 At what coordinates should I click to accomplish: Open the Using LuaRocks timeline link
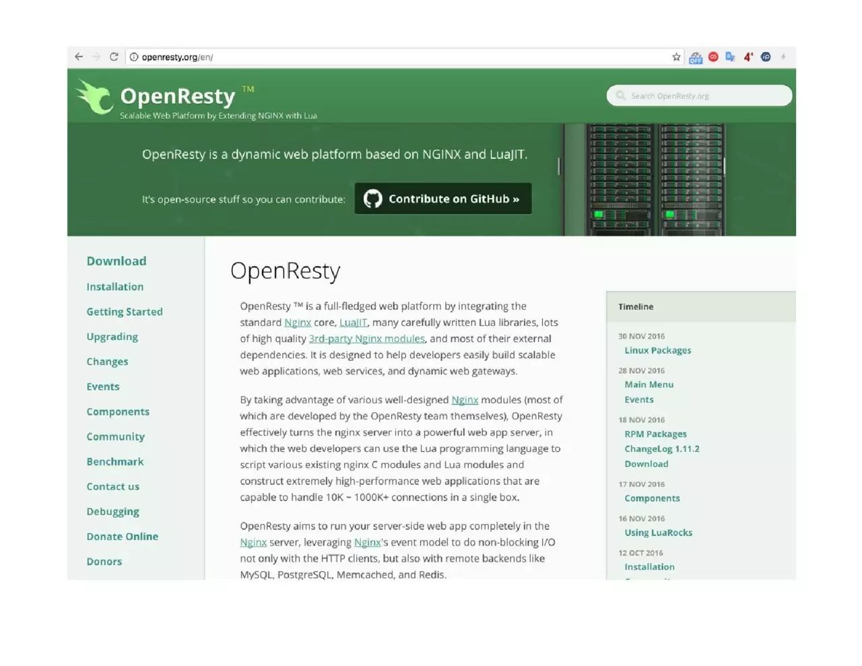coord(659,533)
